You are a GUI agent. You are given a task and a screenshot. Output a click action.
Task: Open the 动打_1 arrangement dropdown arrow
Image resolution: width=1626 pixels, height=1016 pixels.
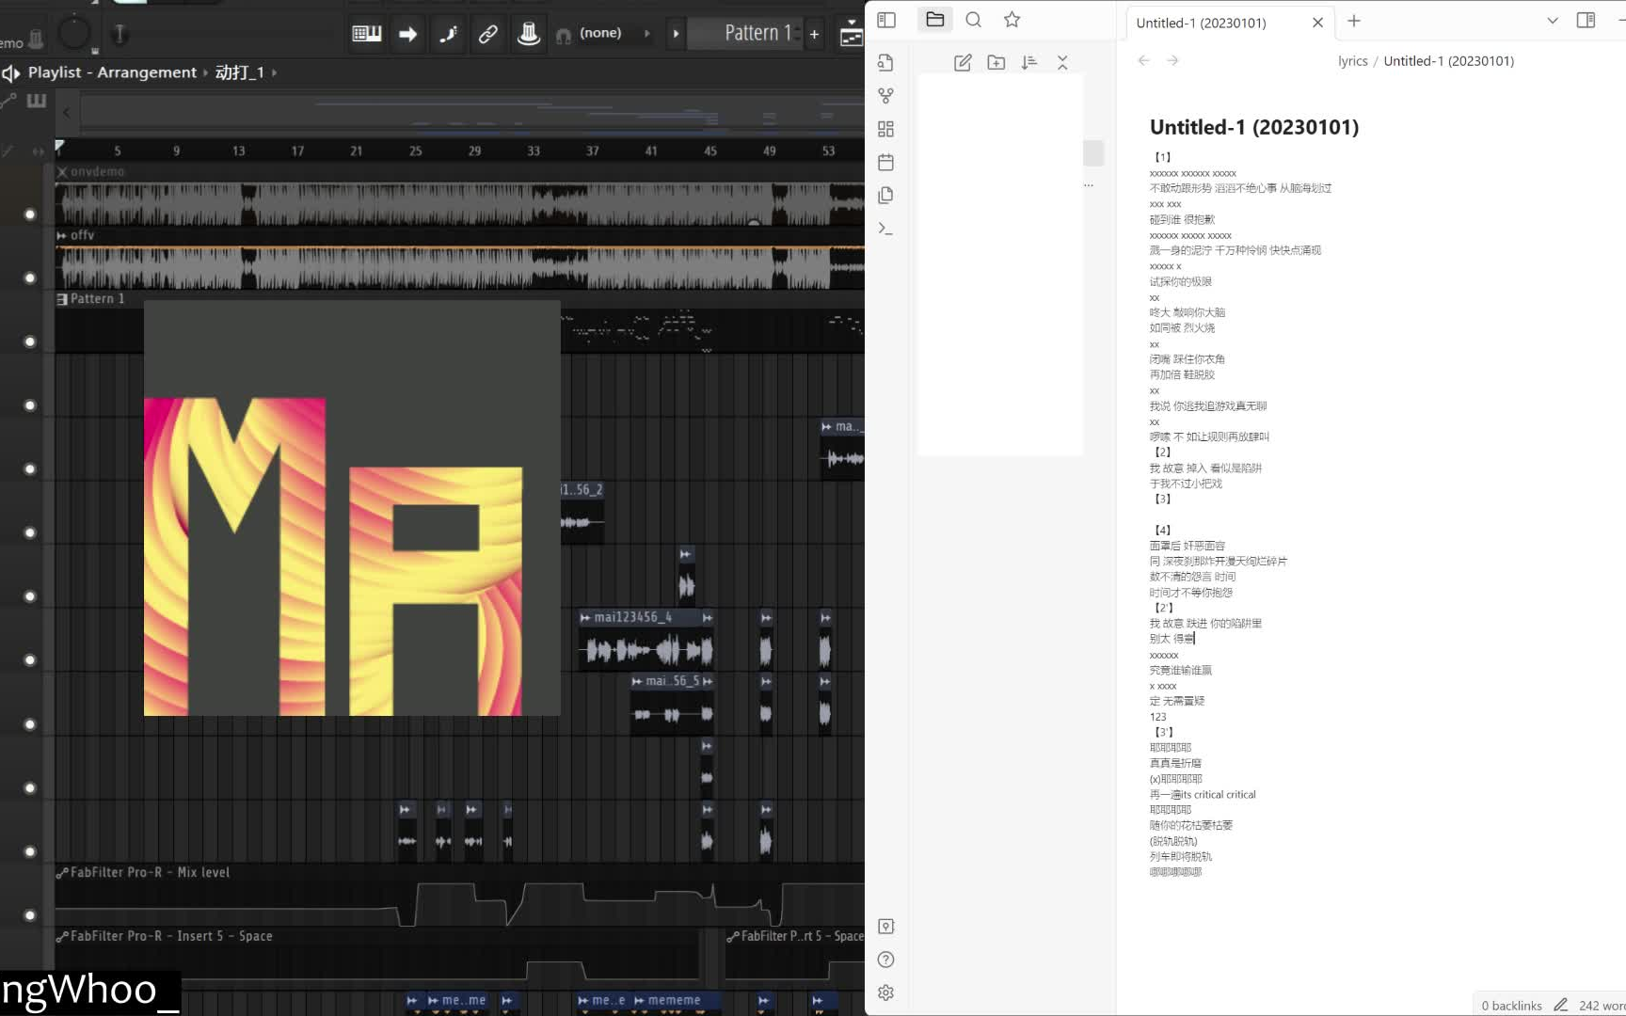274,72
